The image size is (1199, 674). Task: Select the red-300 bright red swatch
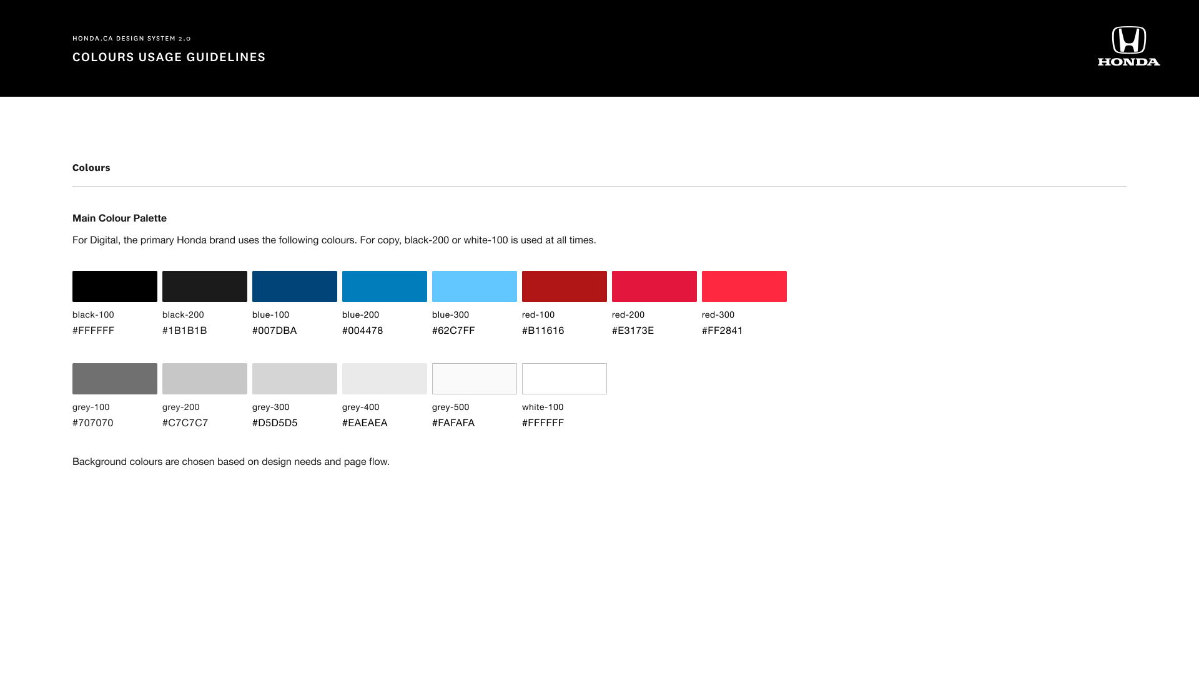pyautogui.click(x=744, y=286)
